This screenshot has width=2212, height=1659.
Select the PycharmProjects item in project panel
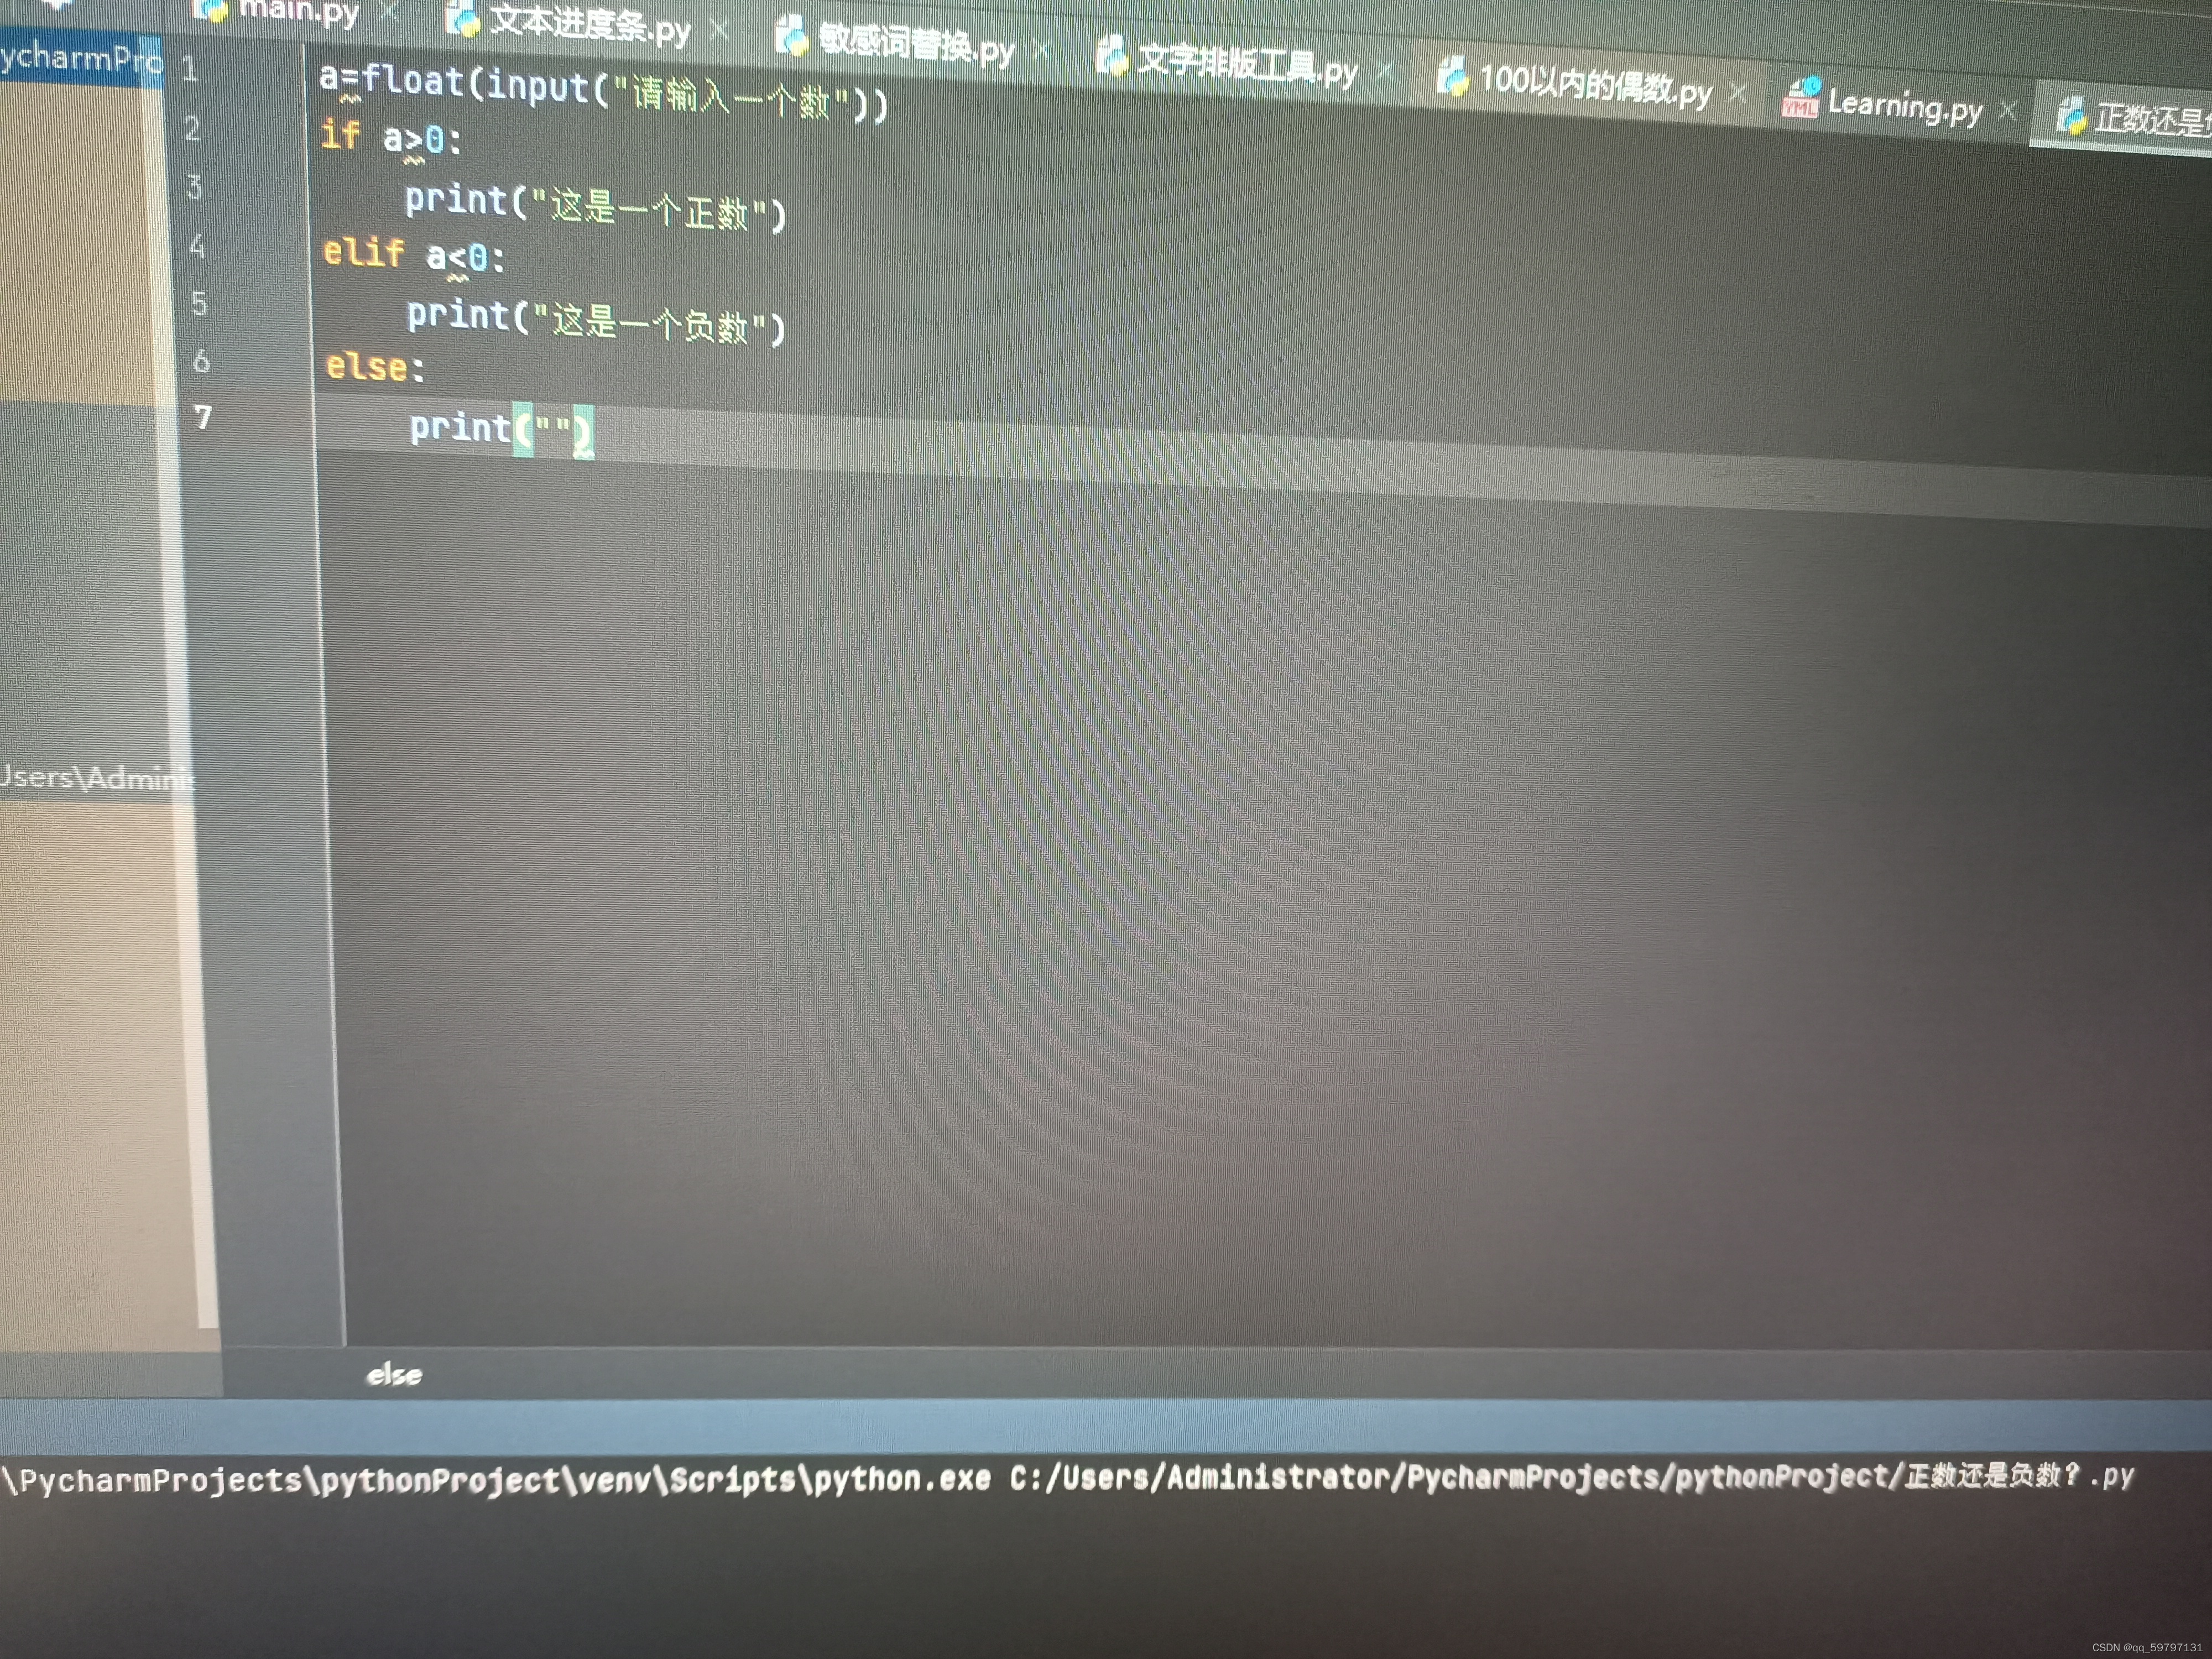pos(80,58)
